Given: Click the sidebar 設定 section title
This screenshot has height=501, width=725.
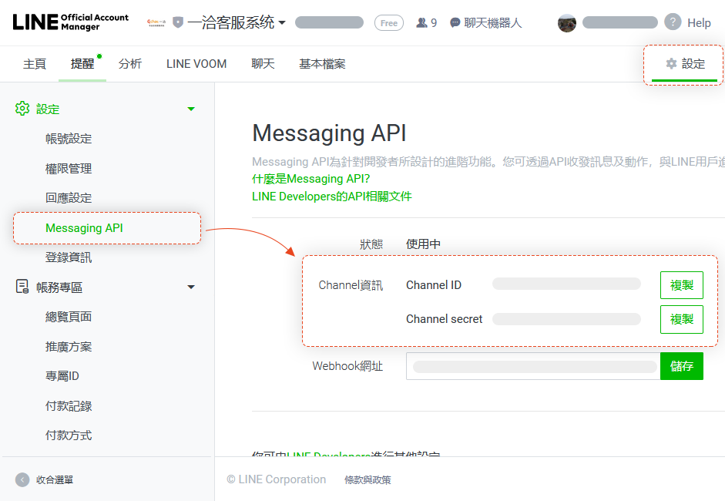Looking at the screenshot, I should click(x=48, y=109).
